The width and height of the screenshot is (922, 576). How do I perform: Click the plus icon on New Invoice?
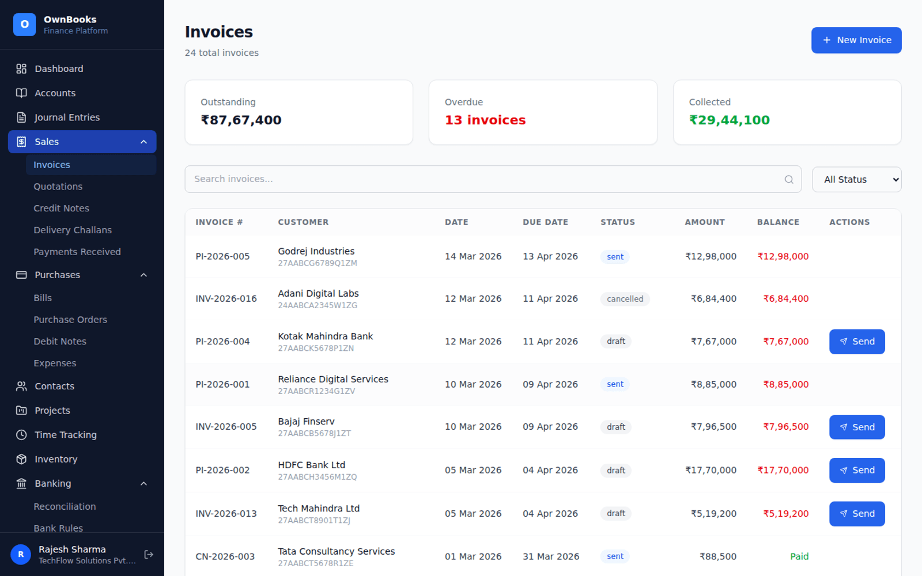point(827,40)
